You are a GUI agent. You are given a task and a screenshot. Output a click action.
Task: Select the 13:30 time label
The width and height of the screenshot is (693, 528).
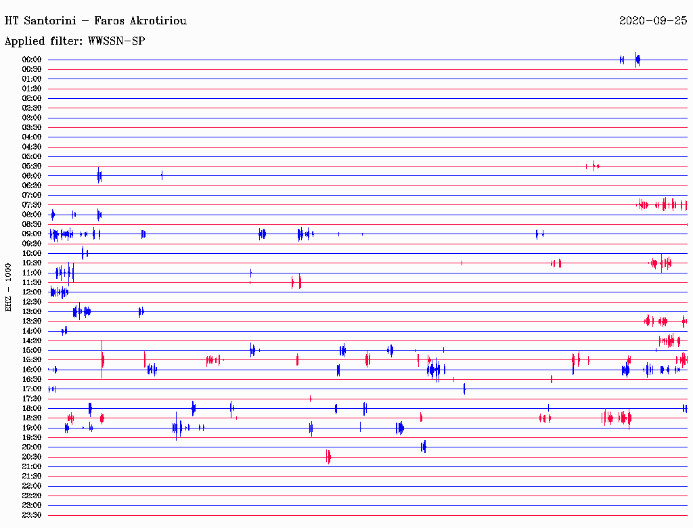point(32,322)
